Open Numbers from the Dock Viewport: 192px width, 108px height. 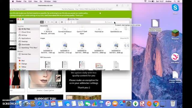pos(94,104)
